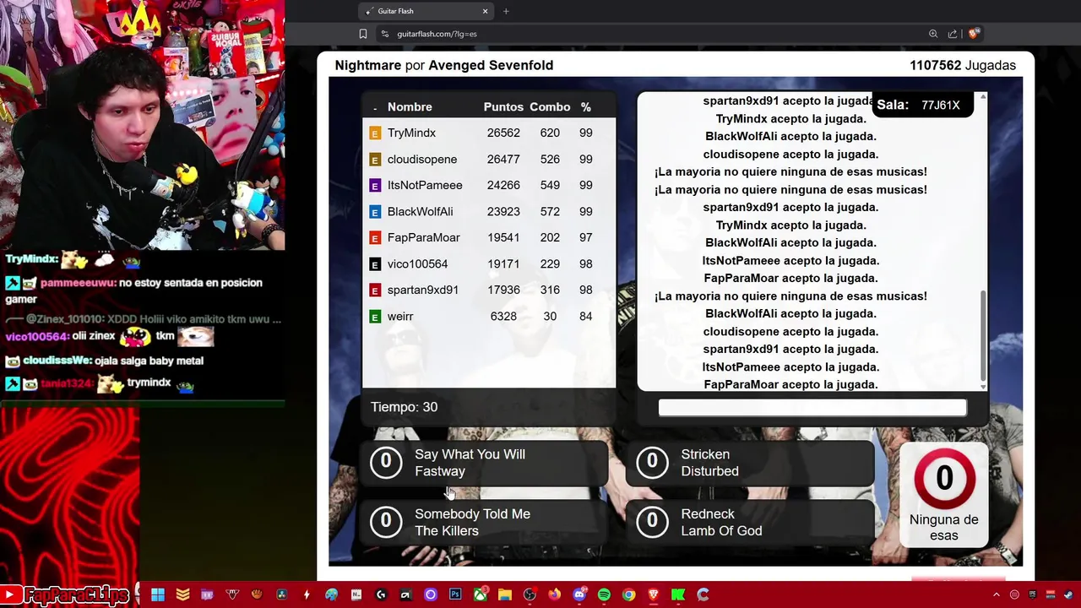Vote for Redneck by Lamb Of God
Screen dimensions: 1081x608
click(x=750, y=522)
